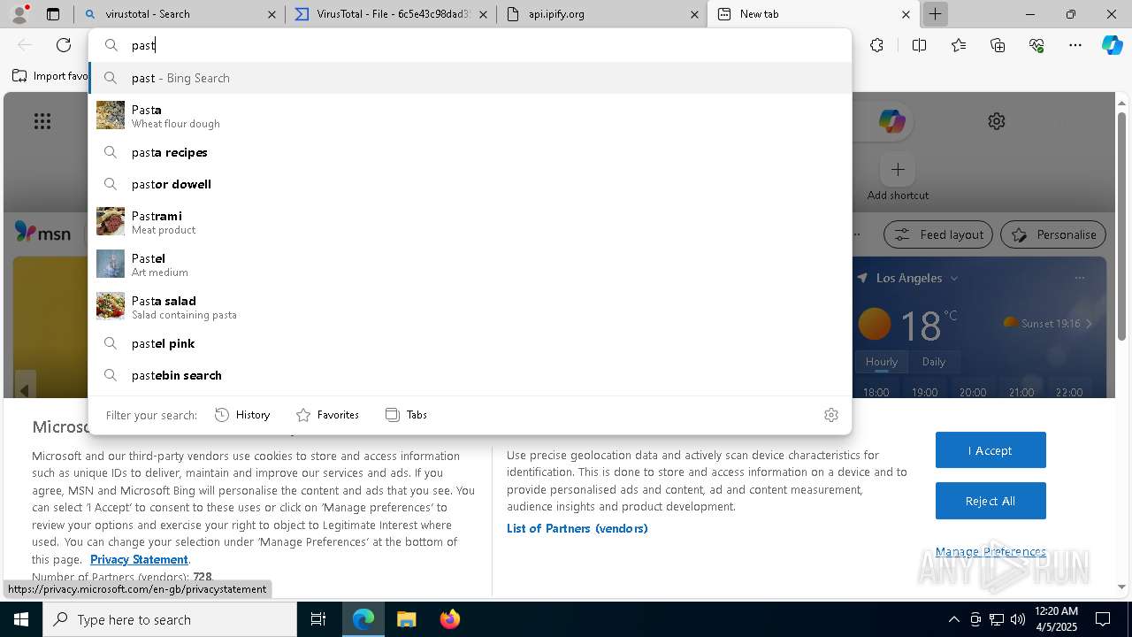Open the Copilot sidebar icon
Screen dimensions: 1132x637
tap(1112, 45)
